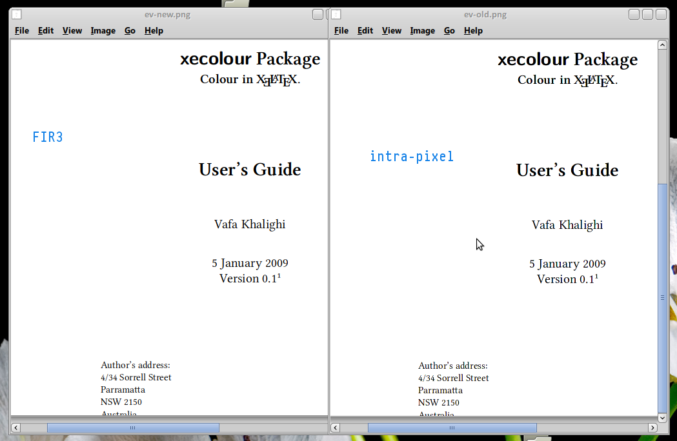677x441 pixels.
Task: Click the horizontal scrollbar thumb in ev-new.png
Action: tap(133, 427)
